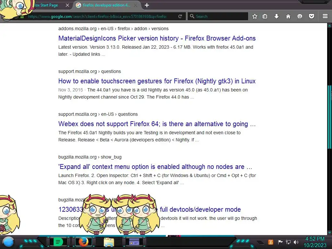Screen dimensions: 332x249
Task: Click bugzilla.mozilla.org › show_bug breadcrumb
Action: [90, 157]
